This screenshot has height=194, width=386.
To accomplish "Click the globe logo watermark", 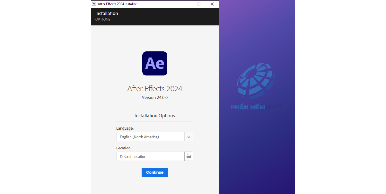I will [x=256, y=81].
